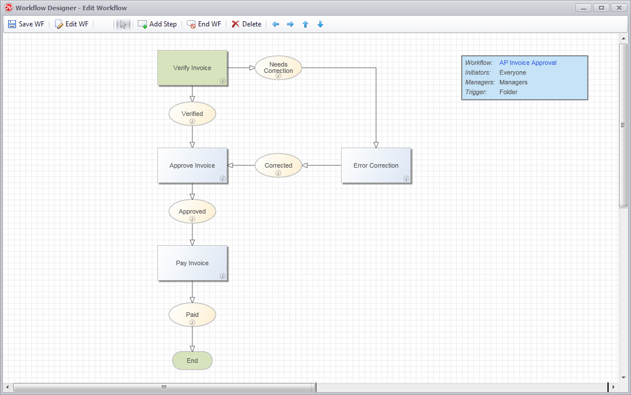Select the End transition node
The height and width of the screenshot is (395, 631).
tap(192, 361)
